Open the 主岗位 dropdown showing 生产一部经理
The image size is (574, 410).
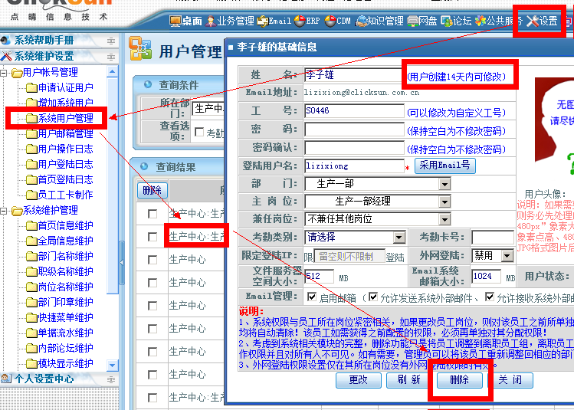(x=378, y=201)
